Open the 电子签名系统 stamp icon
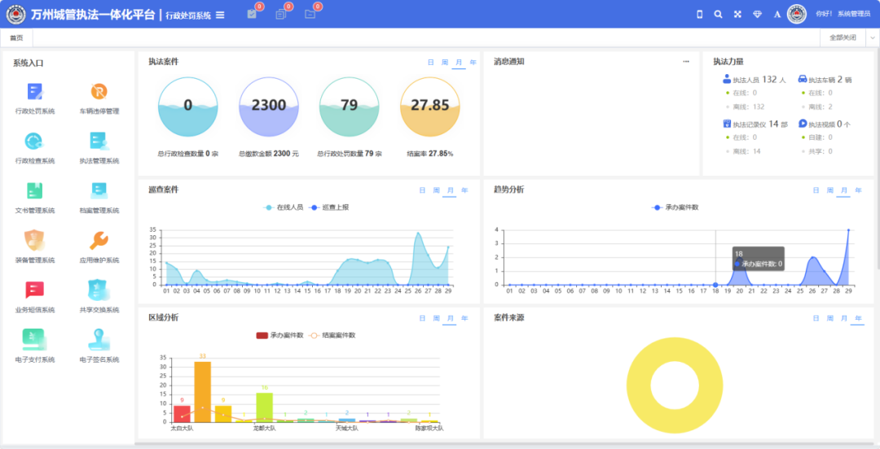This screenshot has width=880, height=449. [99, 339]
